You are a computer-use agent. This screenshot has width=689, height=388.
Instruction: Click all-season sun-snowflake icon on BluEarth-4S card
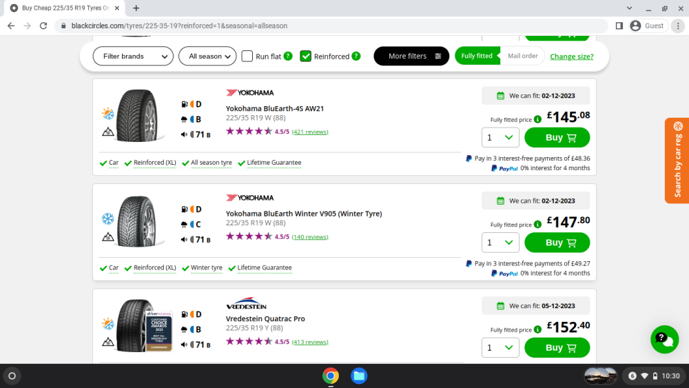tap(108, 114)
